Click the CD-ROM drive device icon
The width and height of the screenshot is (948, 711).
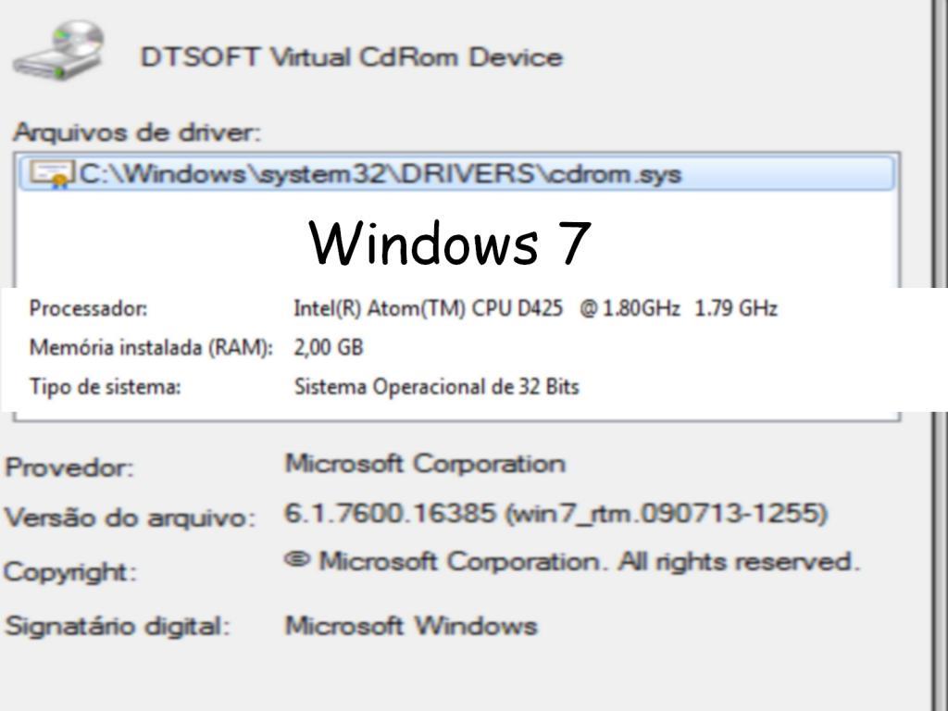58,50
